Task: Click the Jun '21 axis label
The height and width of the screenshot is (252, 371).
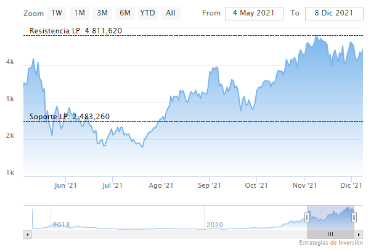Action: pos(65,185)
